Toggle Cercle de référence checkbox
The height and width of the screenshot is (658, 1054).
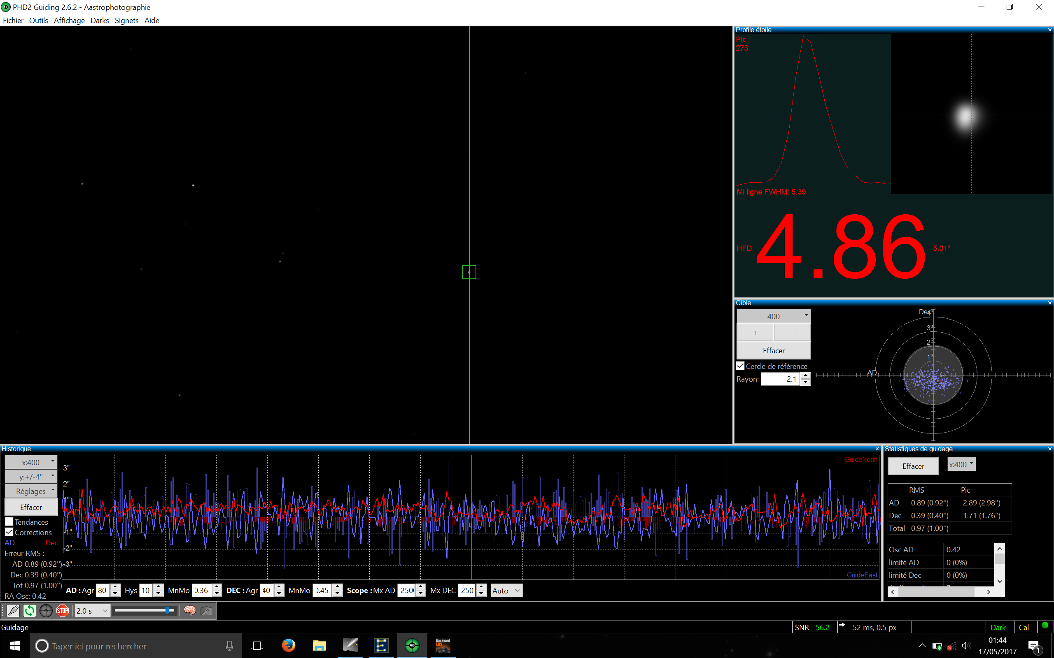[x=740, y=366]
